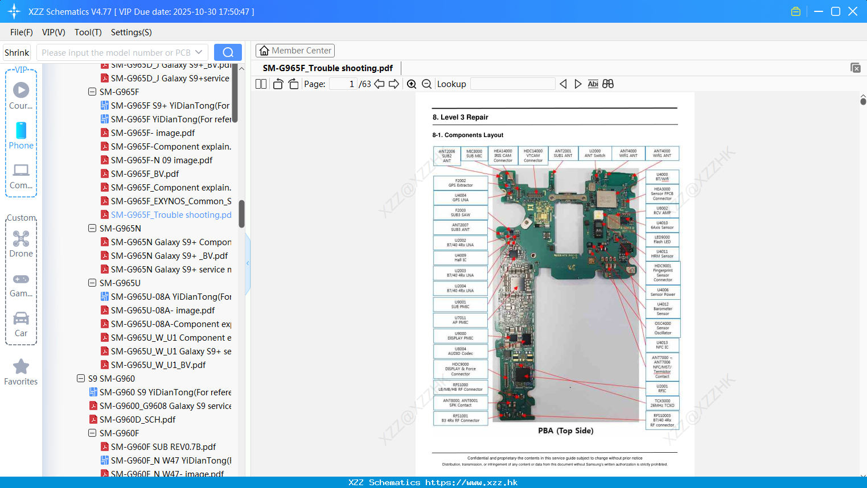
Task: Open SM-G960F SUB REV0.7B.pdf
Action: [158, 446]
